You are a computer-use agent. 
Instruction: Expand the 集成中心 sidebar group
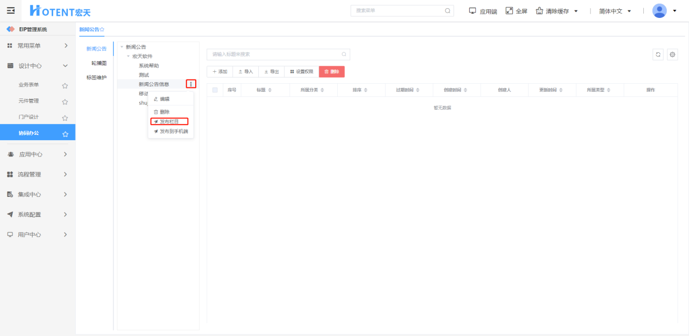(38, 195)
